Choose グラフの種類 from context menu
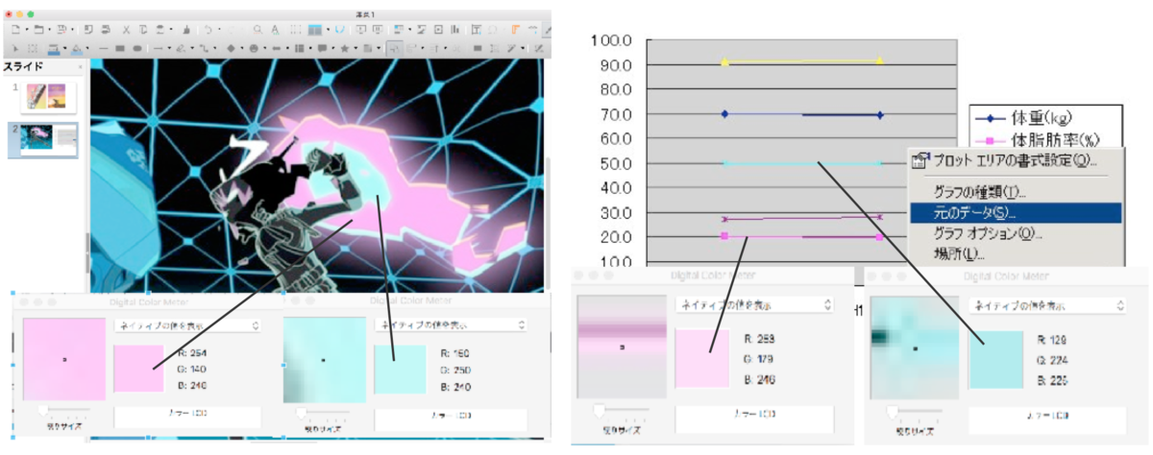 (1016, 192)
